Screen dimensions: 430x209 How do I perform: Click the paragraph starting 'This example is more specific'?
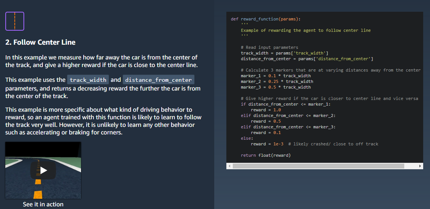[x=103, y=121]
